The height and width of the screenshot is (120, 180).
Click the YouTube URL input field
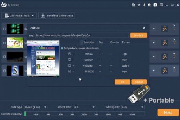click(82, 35)
